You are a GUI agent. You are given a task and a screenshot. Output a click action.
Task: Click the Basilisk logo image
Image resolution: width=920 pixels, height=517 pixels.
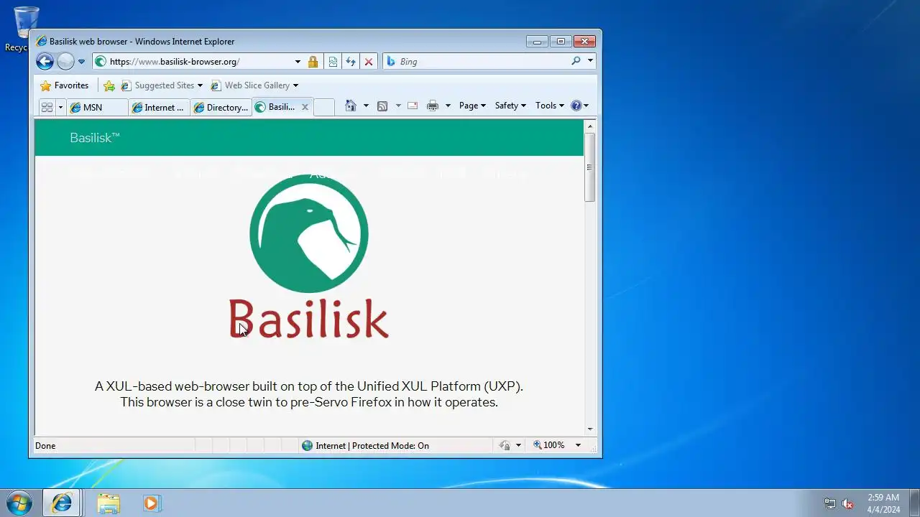coord(309,256)
